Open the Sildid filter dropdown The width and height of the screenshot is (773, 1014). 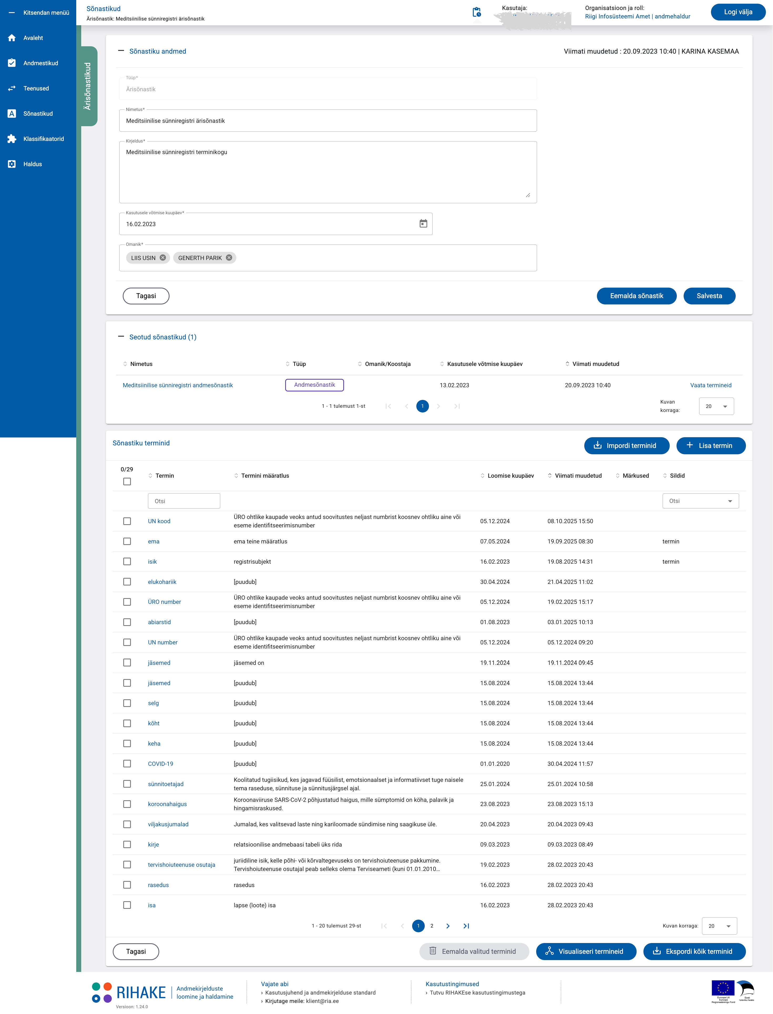tap(700, 501)
